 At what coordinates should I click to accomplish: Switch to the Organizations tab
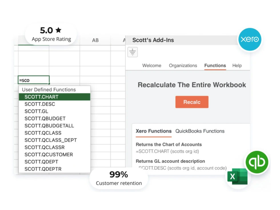pyautogui.click(x=183, y=65)
